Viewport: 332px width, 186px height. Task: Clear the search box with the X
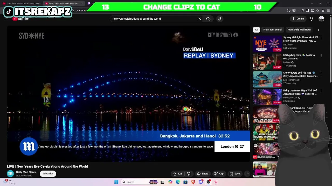[x=200, y=19]
